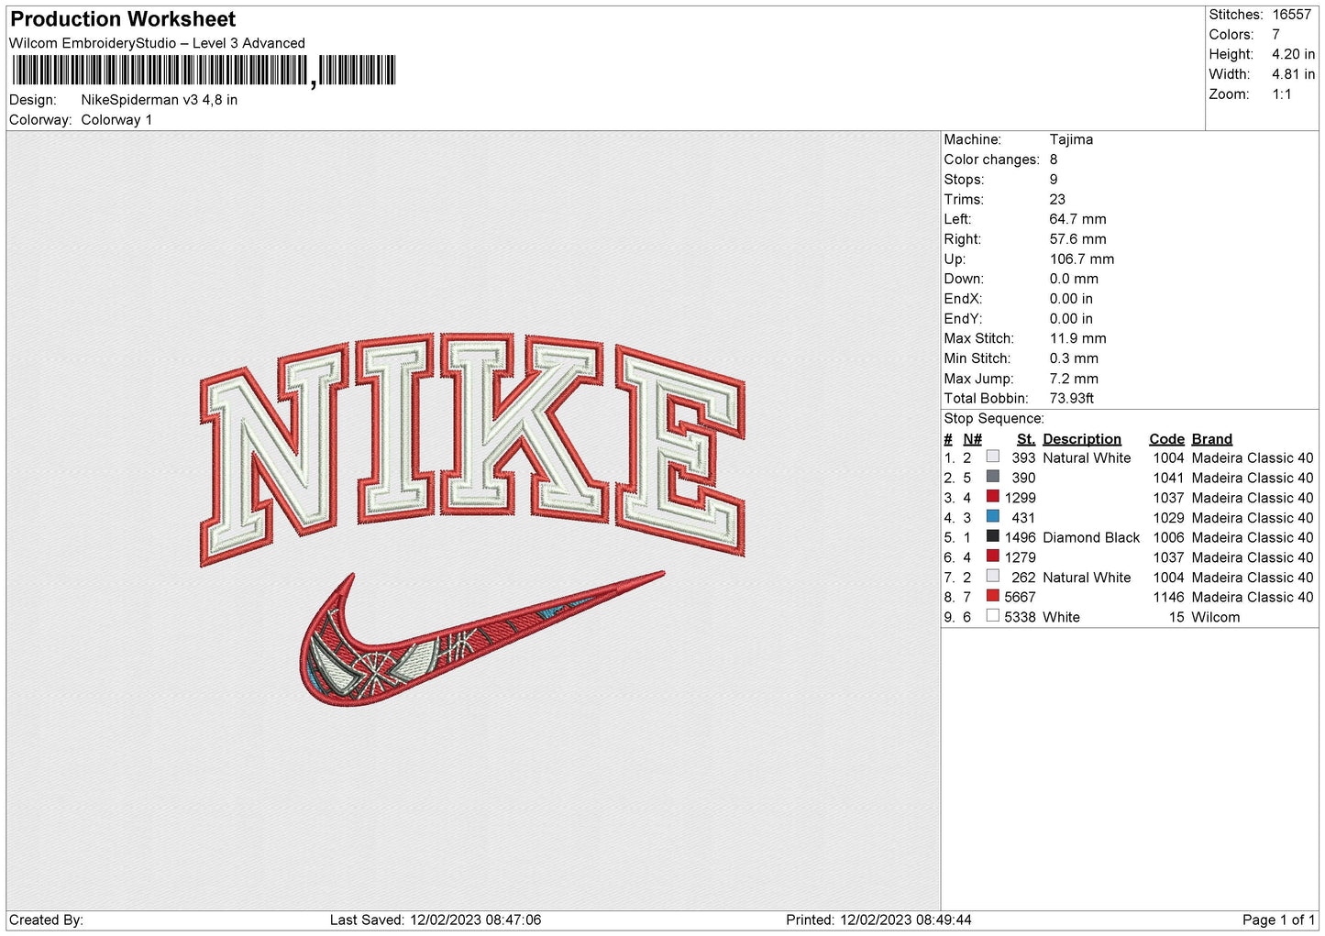The width and height of the screenshot is (1325, 936).
Task: Click the Code column header
Action: click(x=1166, y=438)
